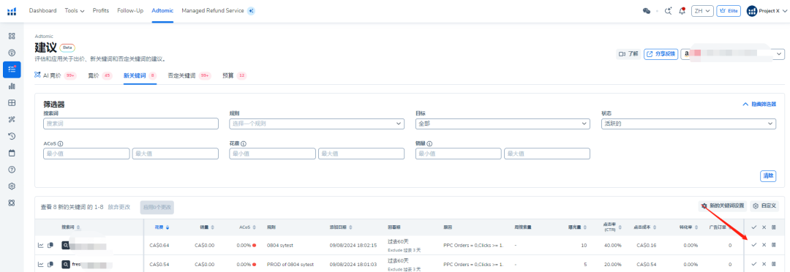Click the 清除 clear filters button
Screen dimensions: 790x272
tap(768, 175)
